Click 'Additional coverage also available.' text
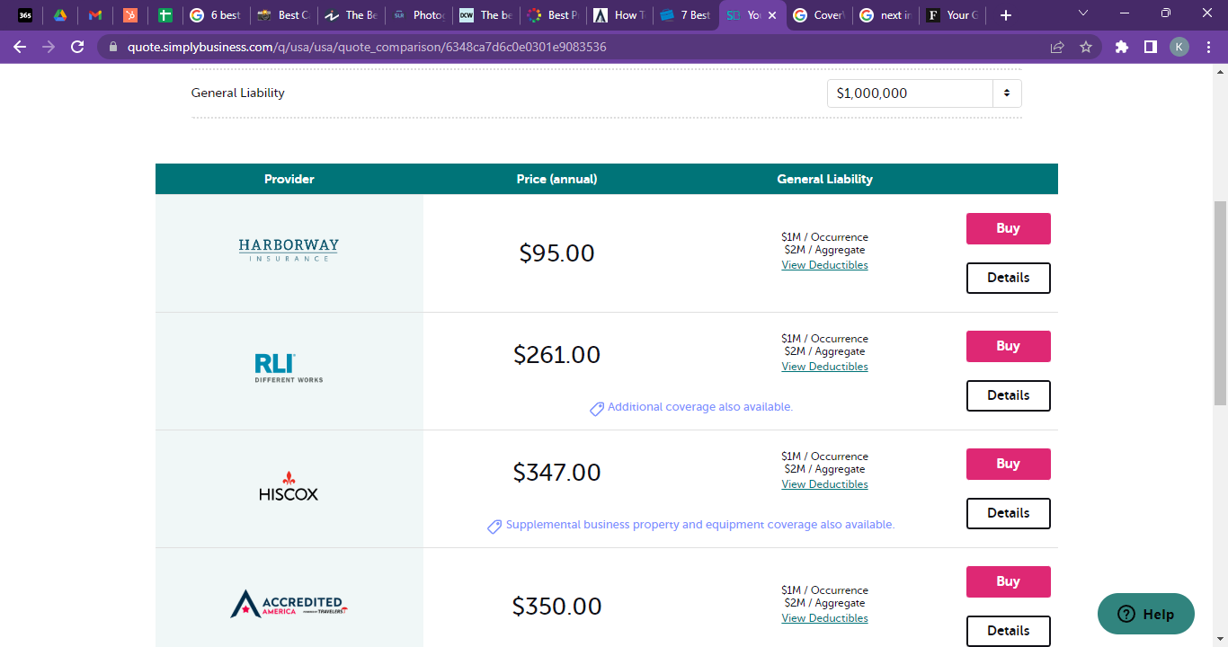Image resolution: width=1228 pixels, height=647 pixels. [x=700, y=407]
